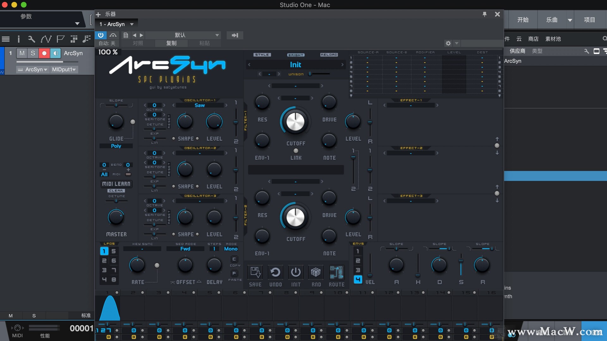607x341 pixels.
Task: Click the automation read icon beside power
Action: [113, 35]
